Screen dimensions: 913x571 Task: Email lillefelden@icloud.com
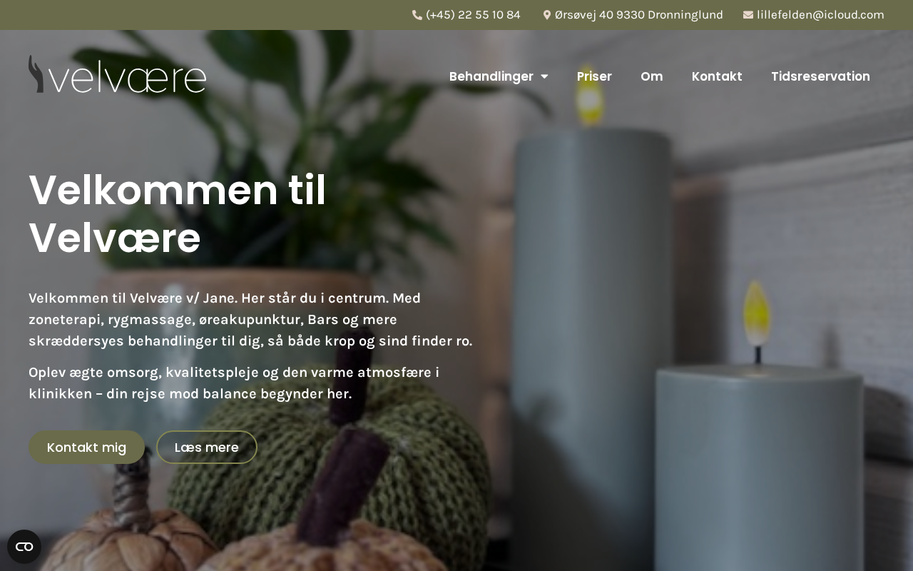[820, 15]
